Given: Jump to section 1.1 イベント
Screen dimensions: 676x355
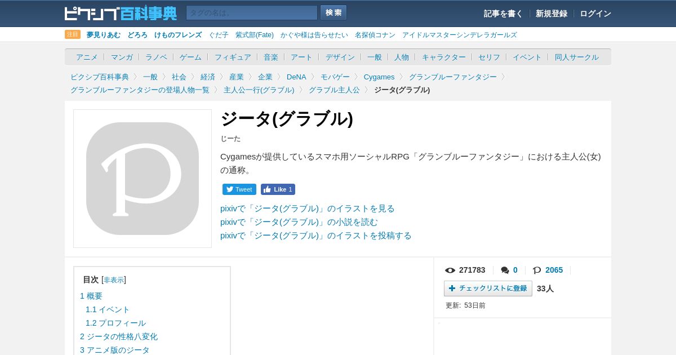Looking at the screenshot, I should click(x=108, y=309).
